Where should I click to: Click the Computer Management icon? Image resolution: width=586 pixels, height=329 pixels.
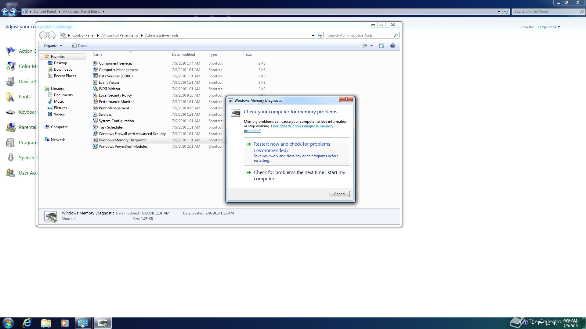95,69
